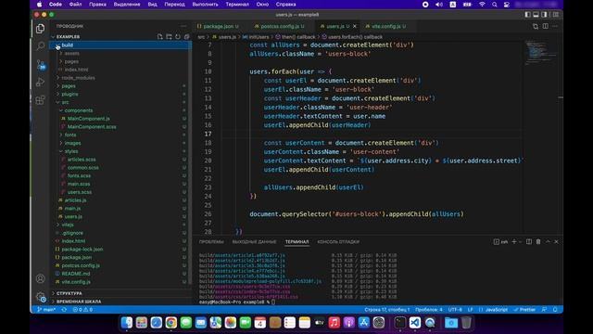593x334 pixels.
Task: Add a new terminal with plus icon
Action: (x=514, y=241)
